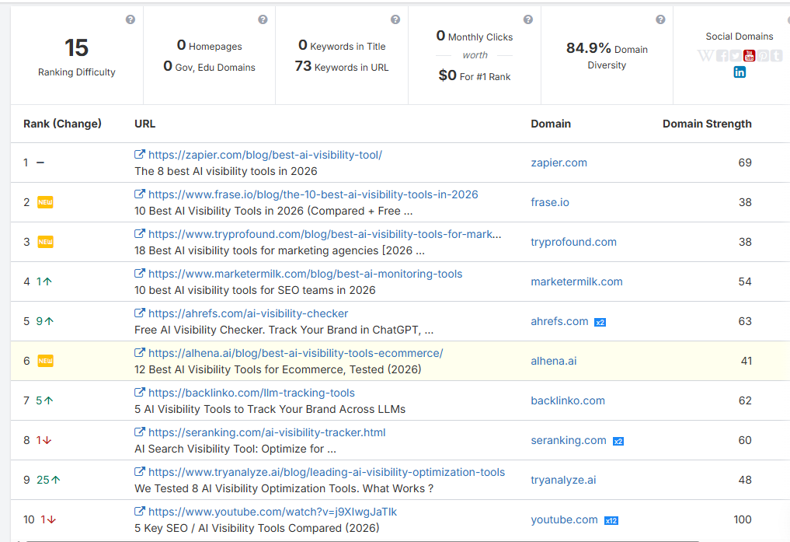Screen dimensions: 790x542
Task: Click the tryanalyze.ai domain link
Action: click(563, 480)
